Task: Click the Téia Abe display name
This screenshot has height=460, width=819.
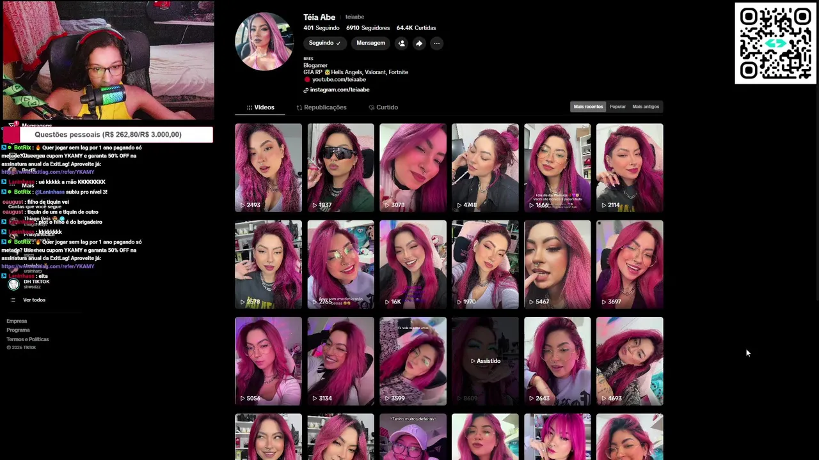Action: 319,17
